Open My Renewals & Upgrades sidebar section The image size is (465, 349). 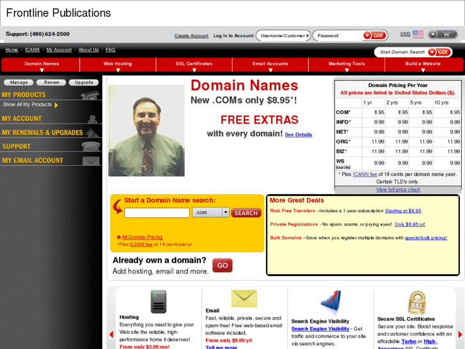42,133
